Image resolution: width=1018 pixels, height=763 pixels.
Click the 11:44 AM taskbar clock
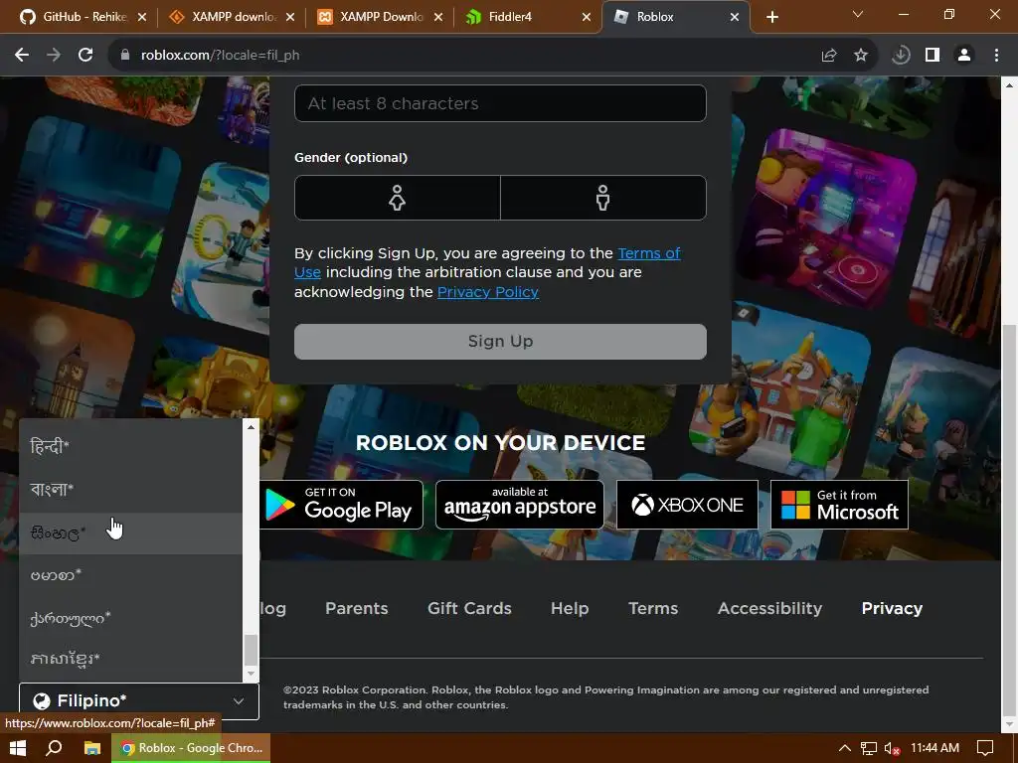click(934, 748)
